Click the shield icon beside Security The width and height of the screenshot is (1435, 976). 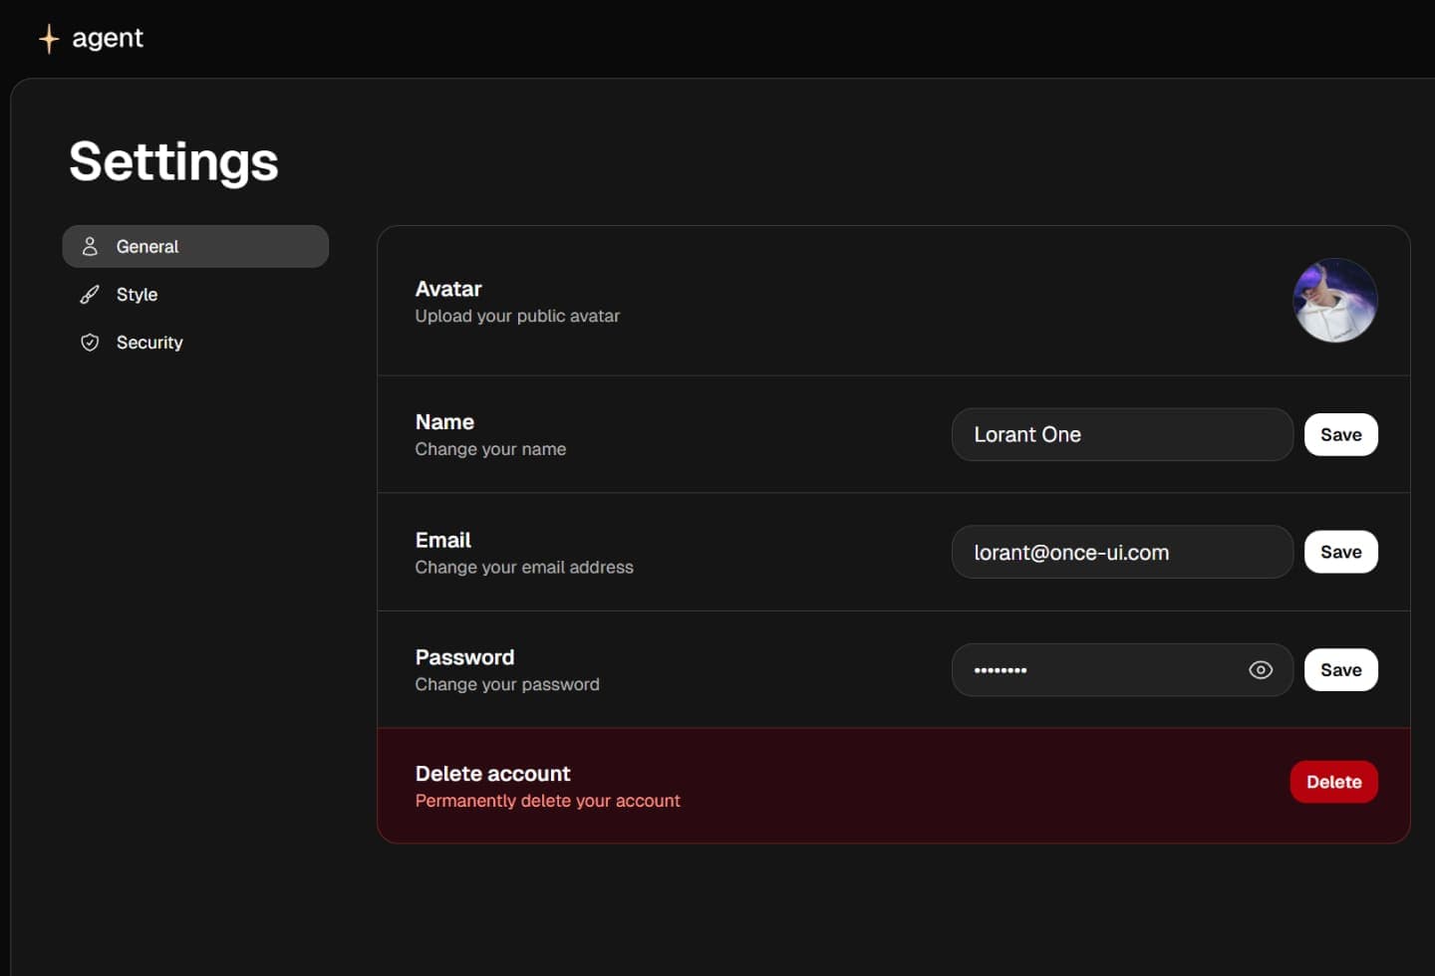click(x=91, y=342)
